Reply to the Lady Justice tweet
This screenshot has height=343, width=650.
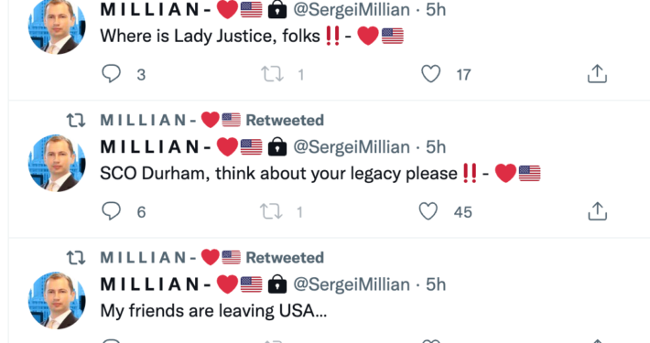(x=111, y=74)
